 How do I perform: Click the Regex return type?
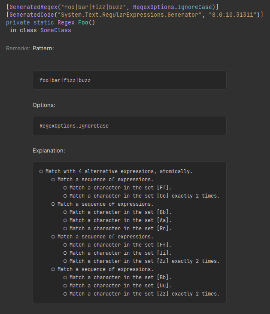pyautogui.click(x=66, y=22)
